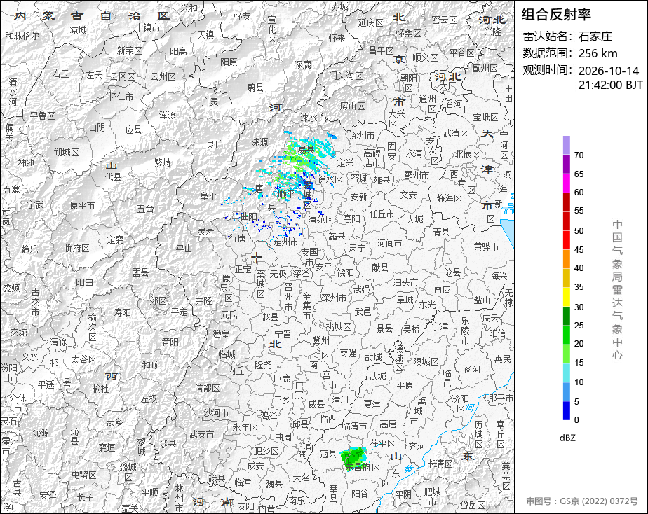Select the map approval number 审图号 text
Image resolution: width=648 pixels, height=514 pixels.
[582, 501]
